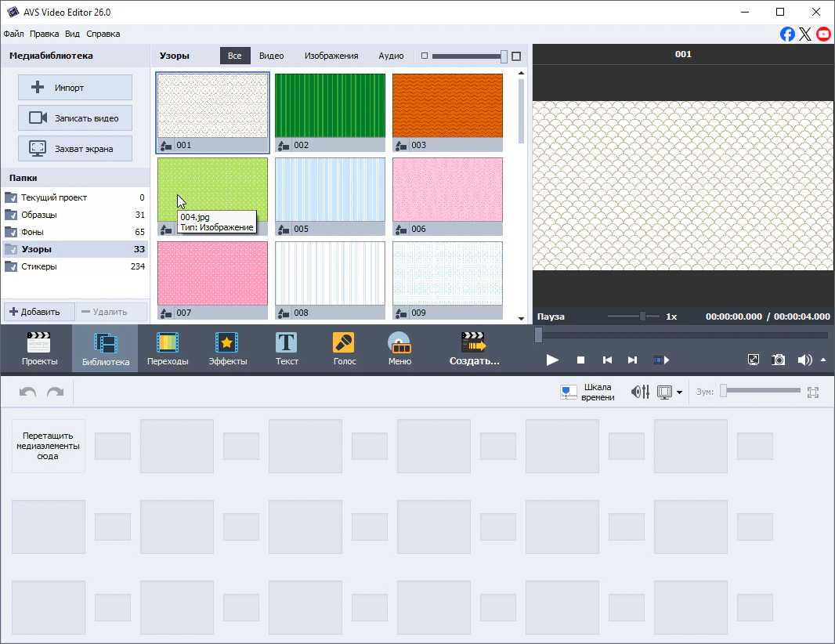Screen dimensions: 835x644
Task: Take a snapshot with the camera icon
Action: coord(779,360)
